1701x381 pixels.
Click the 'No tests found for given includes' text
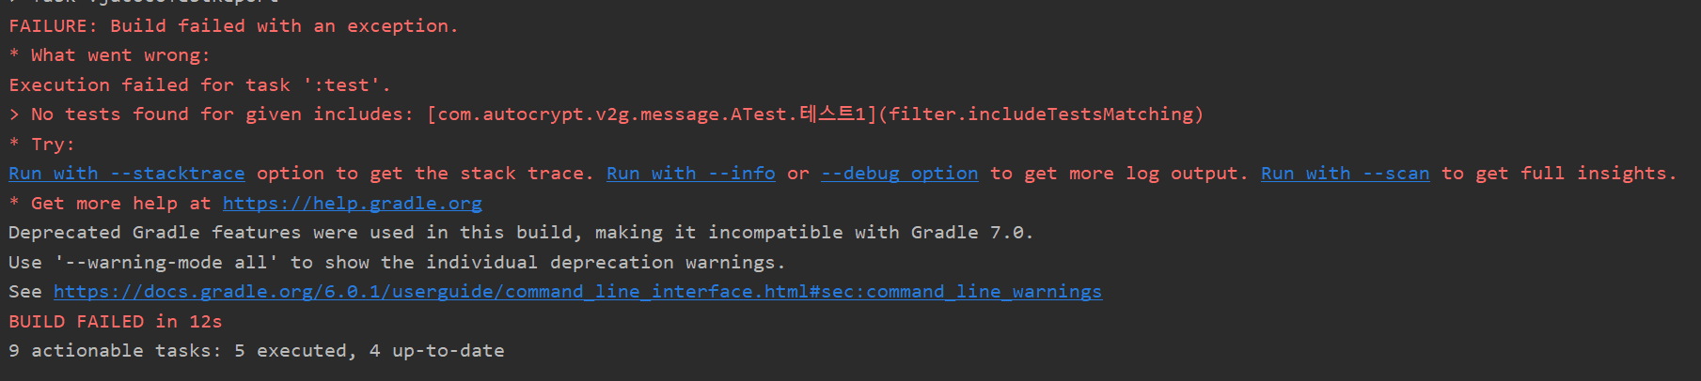tap(222, 114)
